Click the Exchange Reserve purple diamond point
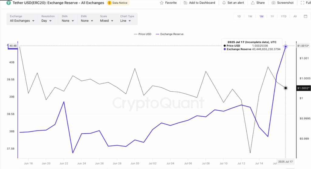This screenshot has height=169, width=311. click(x=285, y=47)
